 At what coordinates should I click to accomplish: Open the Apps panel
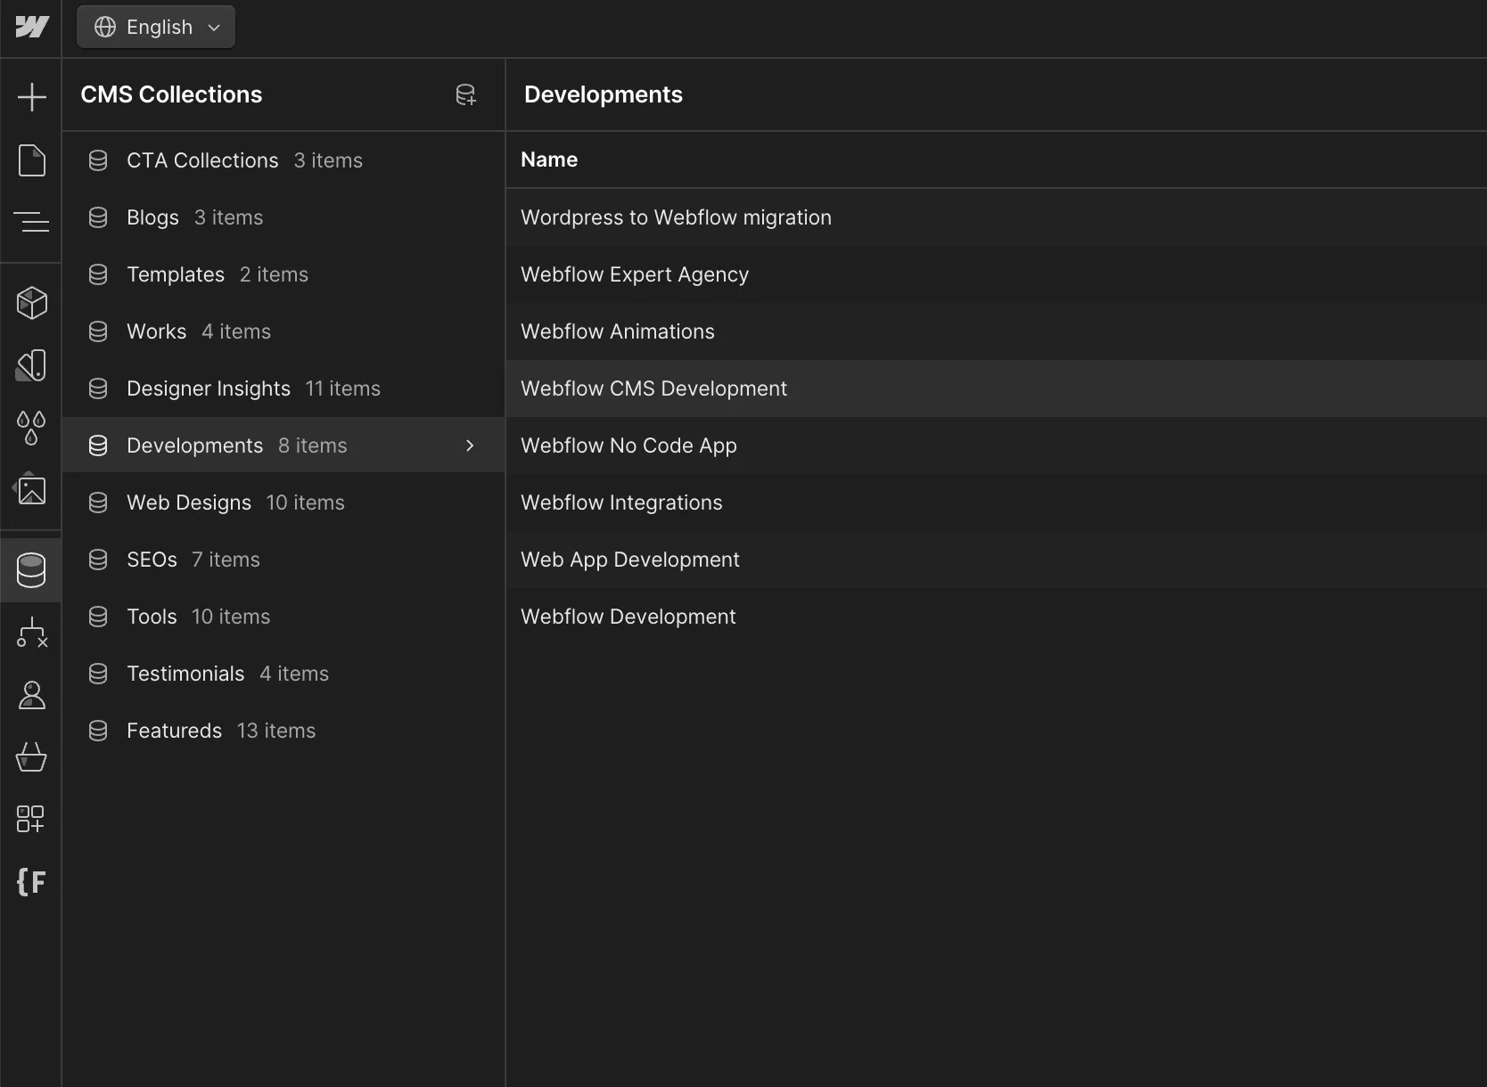31,819
